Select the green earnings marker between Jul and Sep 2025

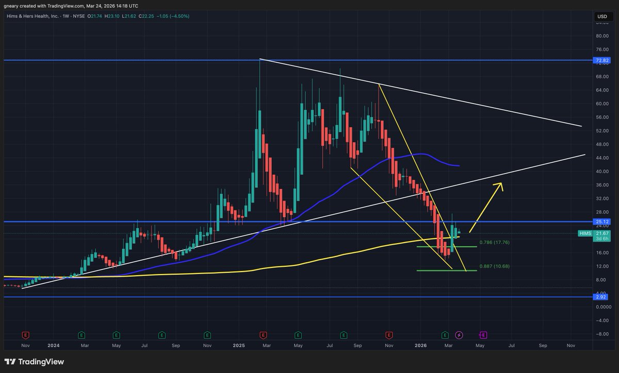click(343, 334)
